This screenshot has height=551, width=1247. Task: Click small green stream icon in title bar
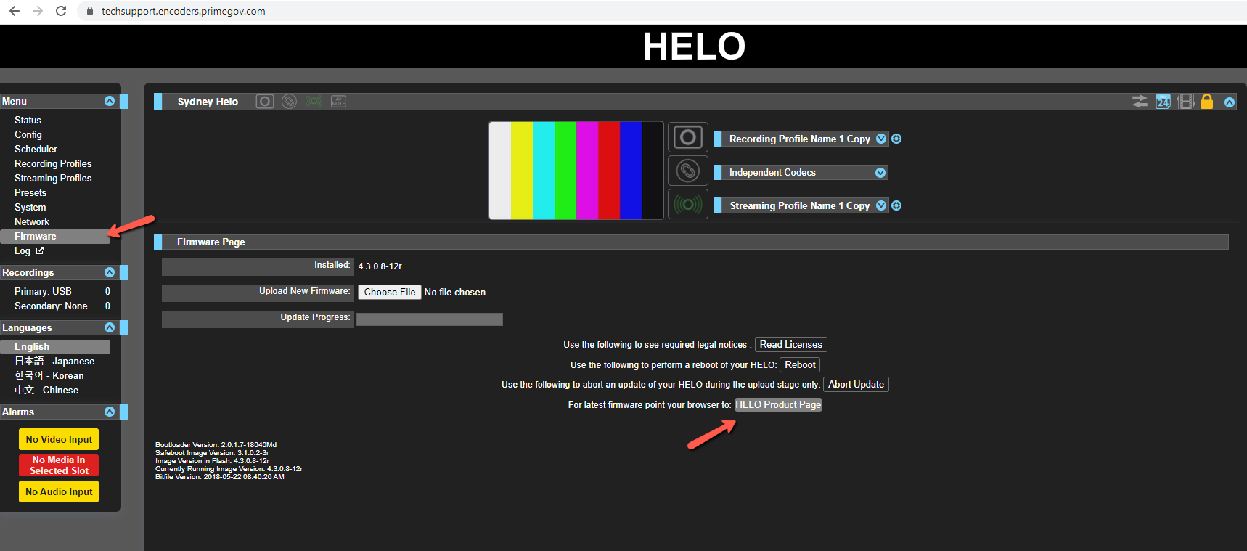point(314,102)
